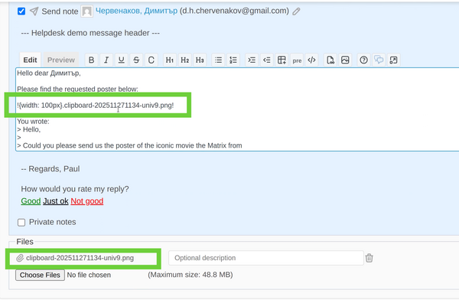This screenshot has width=459, height=300.
Task: Click the 'Helpdesk demo message header' text
Action: 90,33
